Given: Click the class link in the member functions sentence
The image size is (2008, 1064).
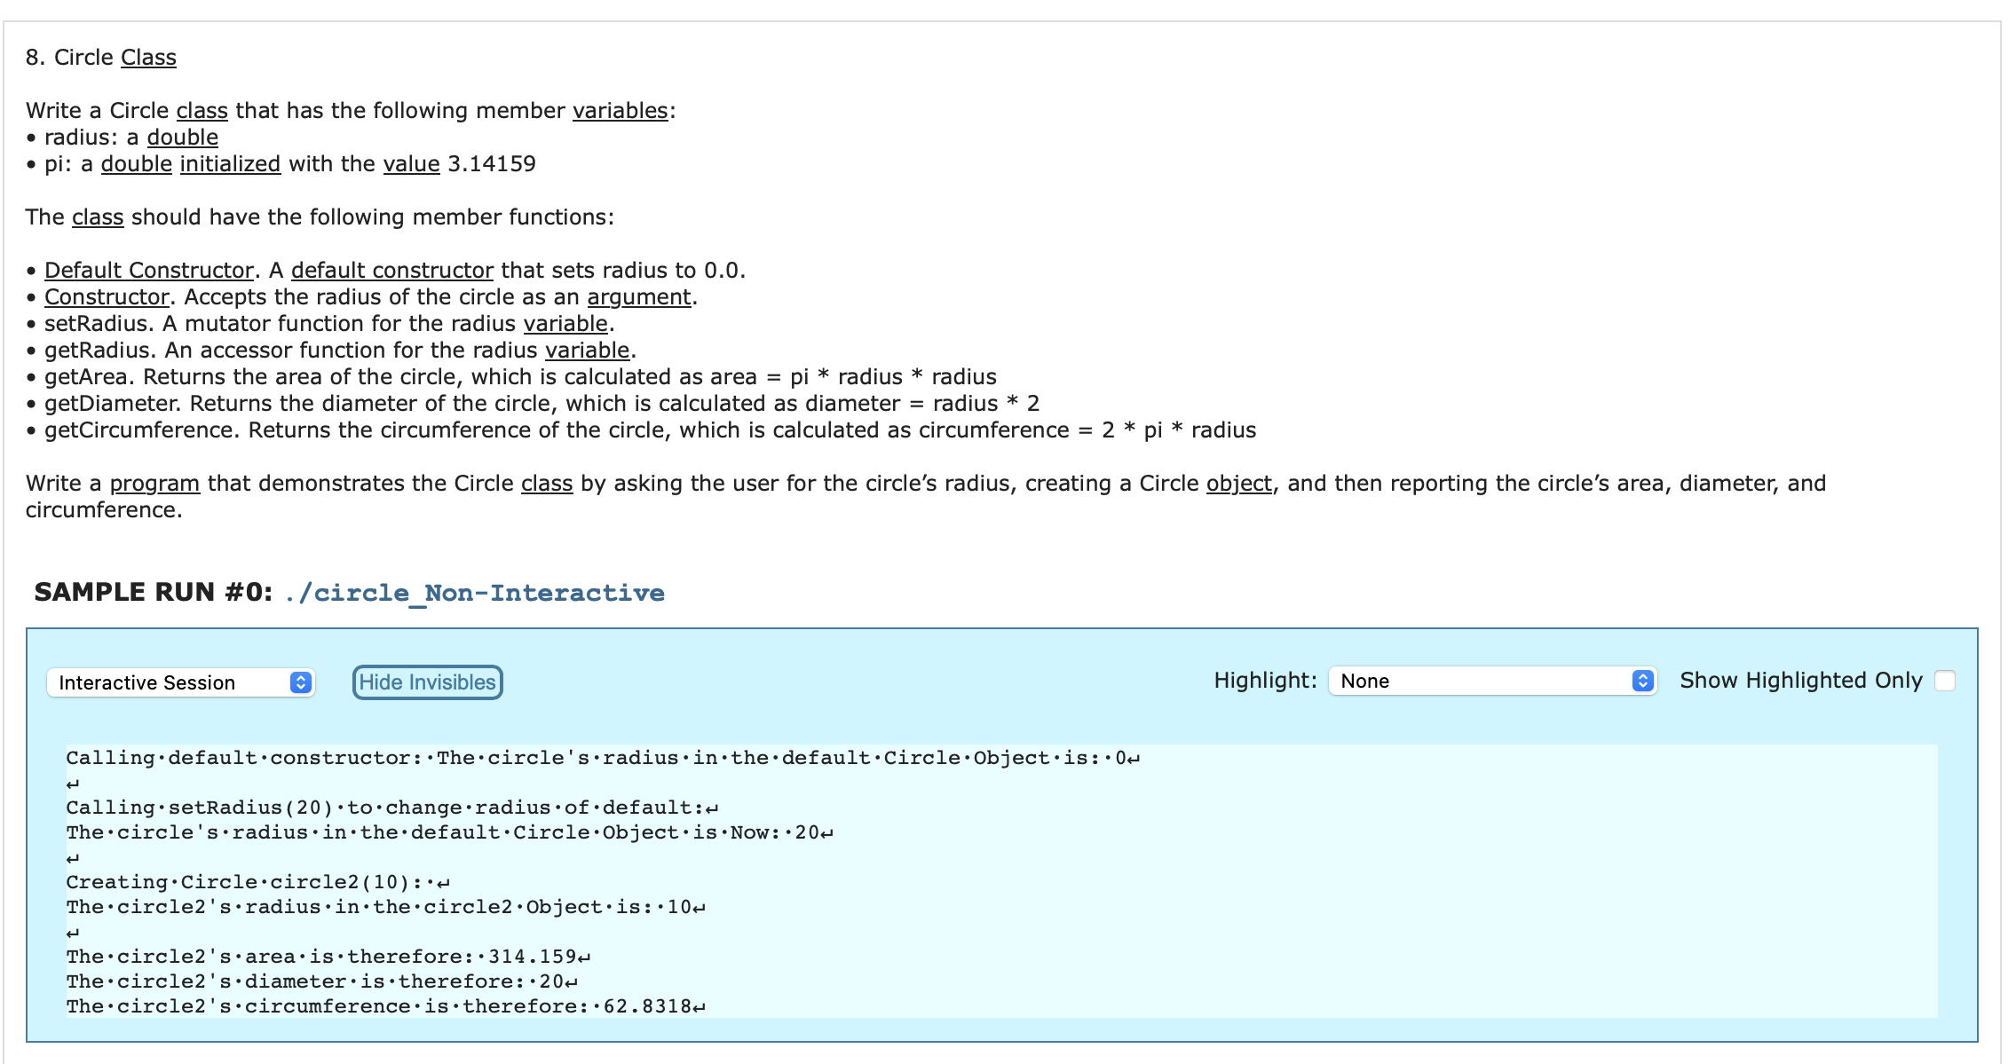Looking at the screenshot, I should pyautogui.click(x=97, y=217).
